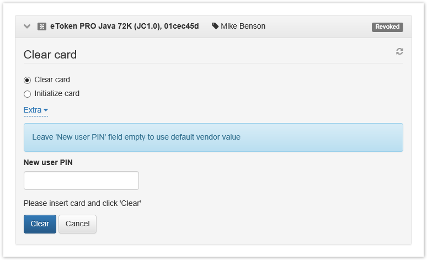Click the 'Clear card' radio option label
Image resolution: width=427 pixels, height=260 pixels.
pos(52,80)
